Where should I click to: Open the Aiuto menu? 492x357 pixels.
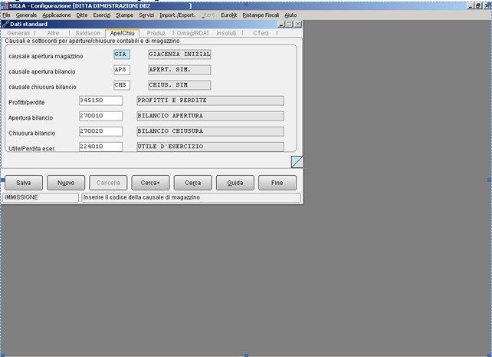[290, 15]
